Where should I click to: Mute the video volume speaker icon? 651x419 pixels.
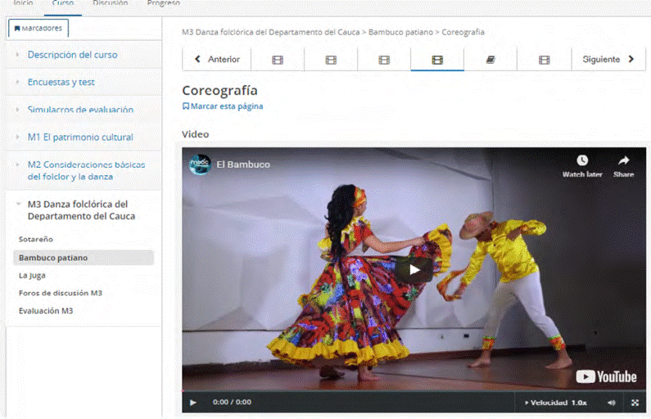(x=611, y=403)
